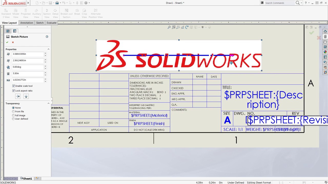Image resolution: width=328 pixels, height=184 pixels.
Task: Open File Explorer task pane icon
Action: point(325,42)
